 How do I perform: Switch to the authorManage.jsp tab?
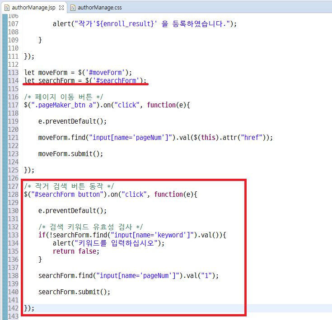pos(33,8)
